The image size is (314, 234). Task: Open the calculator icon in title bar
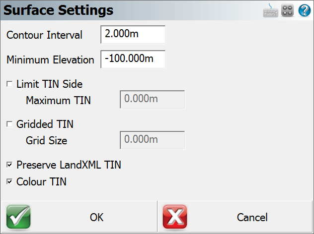(287, 10)
